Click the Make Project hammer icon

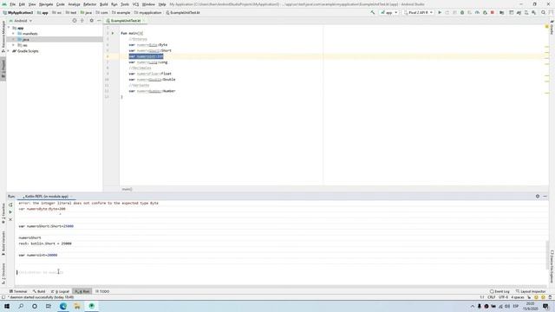[x=373, y=12]
